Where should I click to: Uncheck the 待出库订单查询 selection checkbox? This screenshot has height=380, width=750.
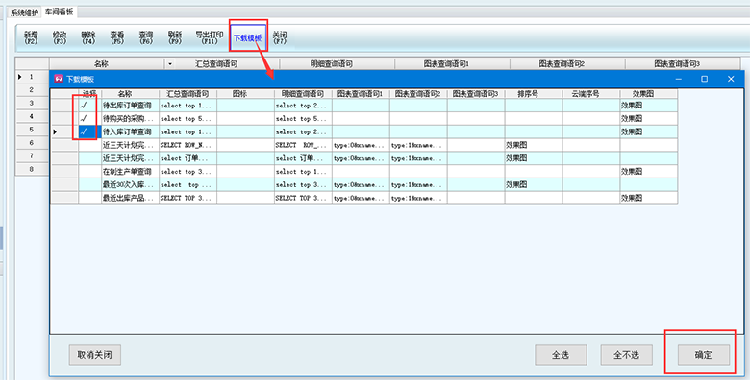tap(85, 106)
